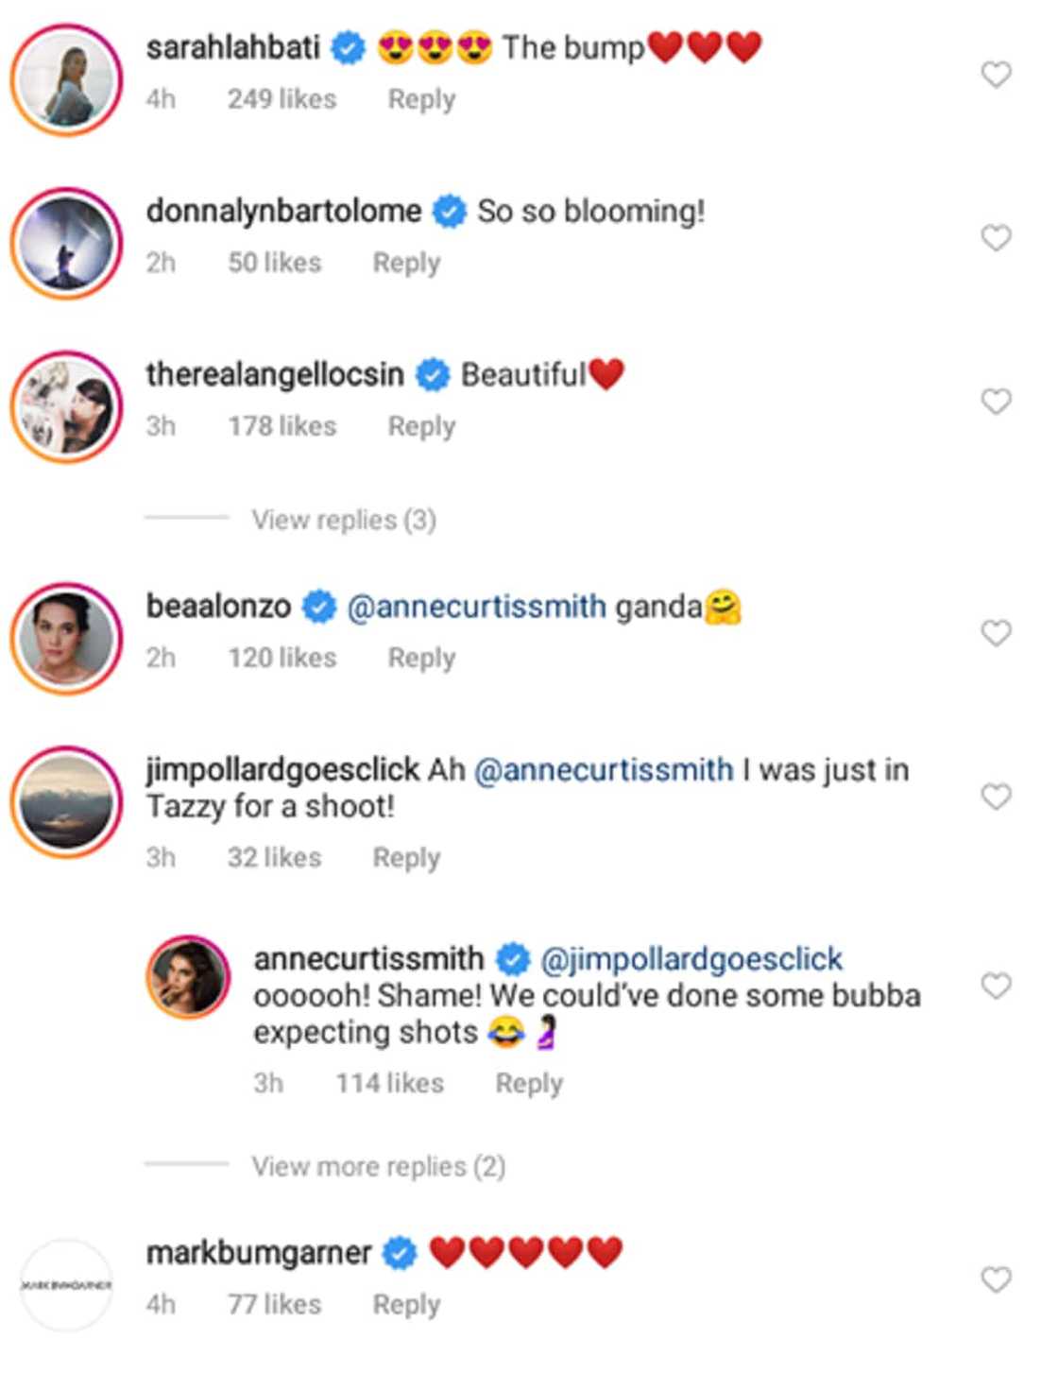Click verified badge beside donnalynbartolome
1058x1373 pixels.
(449, 210)
